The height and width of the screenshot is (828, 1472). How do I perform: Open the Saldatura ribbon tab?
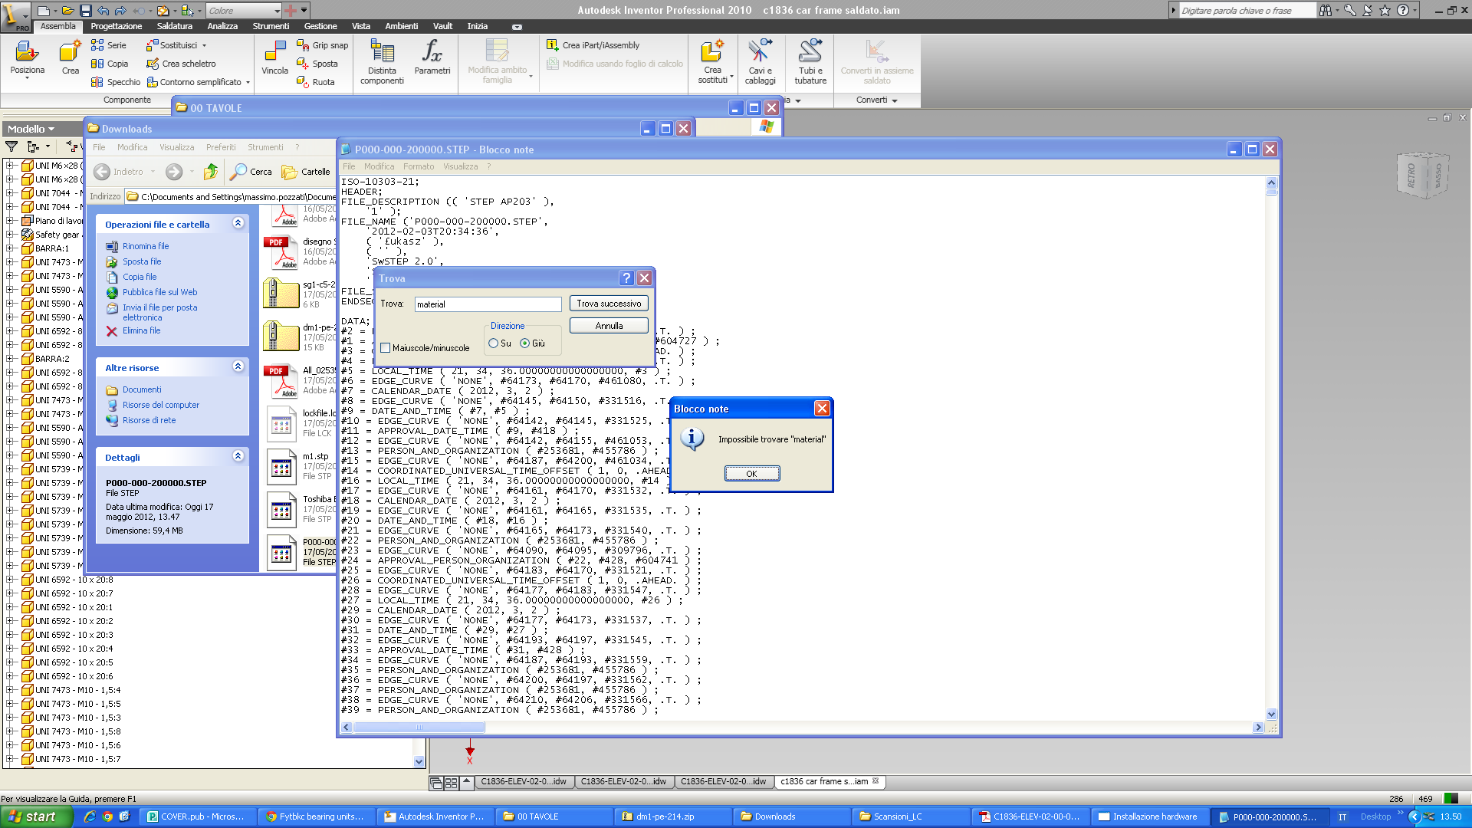point(174,26)
